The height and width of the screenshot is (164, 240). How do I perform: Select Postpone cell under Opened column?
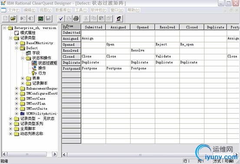pos(142,69)
